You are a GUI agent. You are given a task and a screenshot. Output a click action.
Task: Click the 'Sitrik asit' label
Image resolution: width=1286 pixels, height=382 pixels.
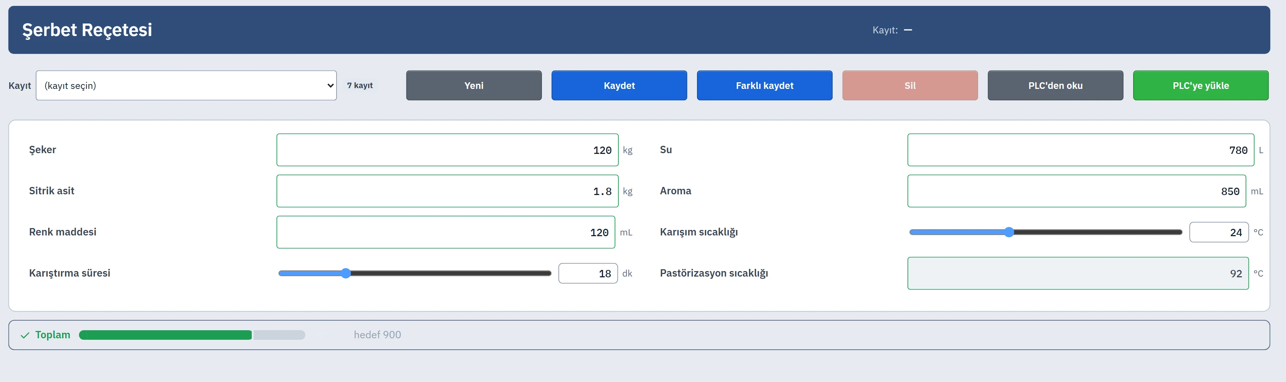pos(52,191)
